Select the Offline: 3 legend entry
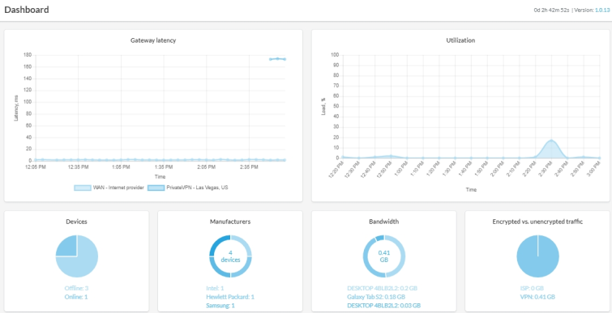 pyautogui.click(x=76, y=289)
